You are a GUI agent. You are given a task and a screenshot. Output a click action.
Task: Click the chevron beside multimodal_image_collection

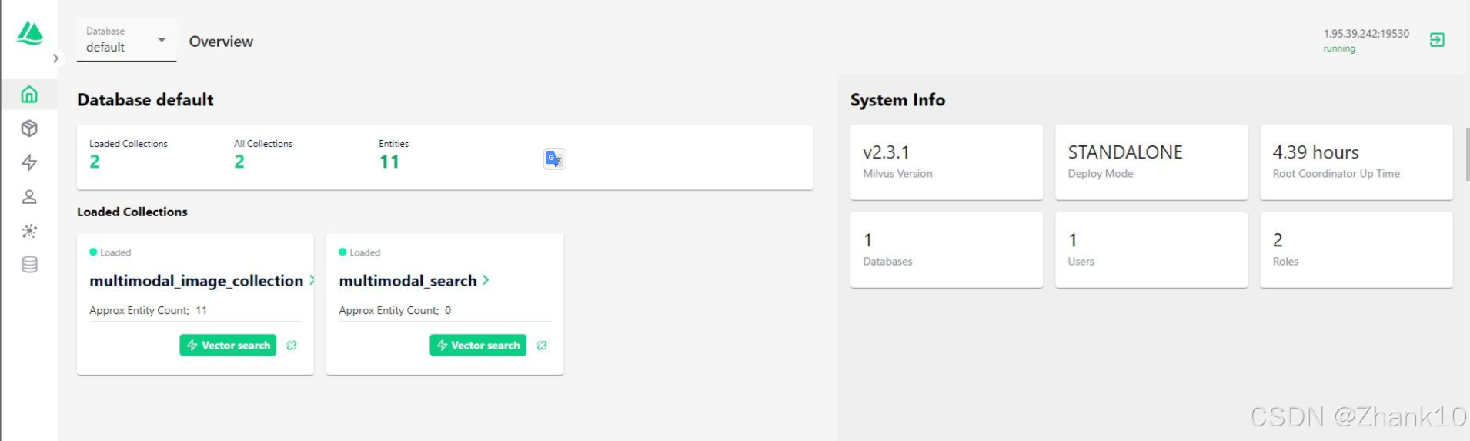pyautogui.click(x=312, y=280)
